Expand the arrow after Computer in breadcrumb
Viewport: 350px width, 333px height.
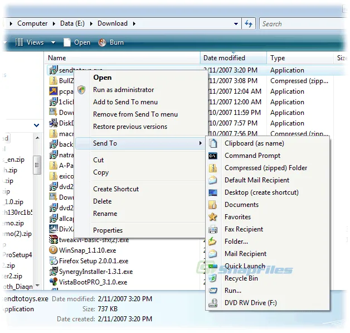pos(54,23)
